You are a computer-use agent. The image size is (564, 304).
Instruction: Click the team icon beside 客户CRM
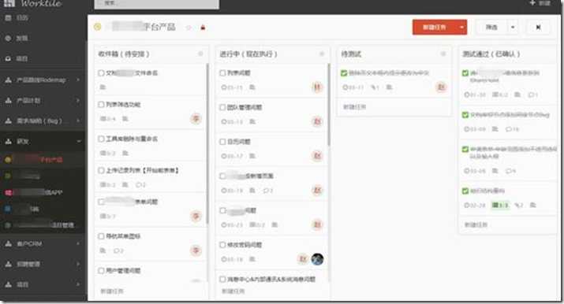pyautogui.click(x=8, y=243)
